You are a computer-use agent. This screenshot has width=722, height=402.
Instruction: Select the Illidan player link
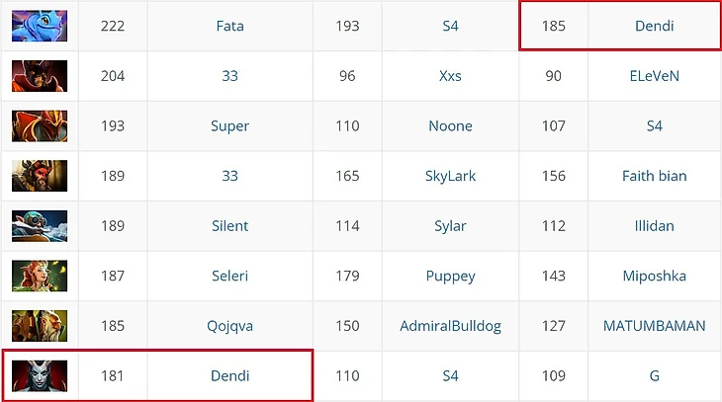[x=655, y=226]
